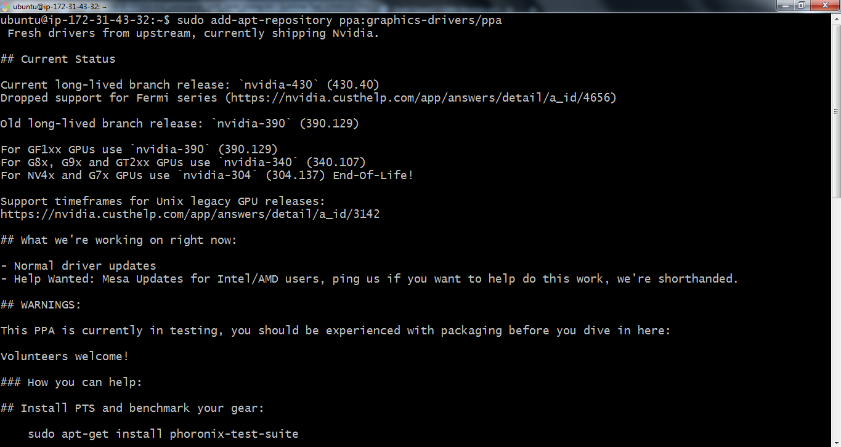Click the '## Current Status' heading line
841x447 pixels.
click(x=58, y=59)
